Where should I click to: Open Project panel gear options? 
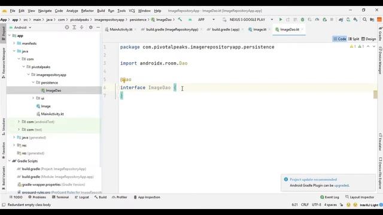[x=90, y=27]
